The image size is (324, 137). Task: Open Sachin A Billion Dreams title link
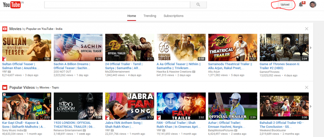point(72,66)
